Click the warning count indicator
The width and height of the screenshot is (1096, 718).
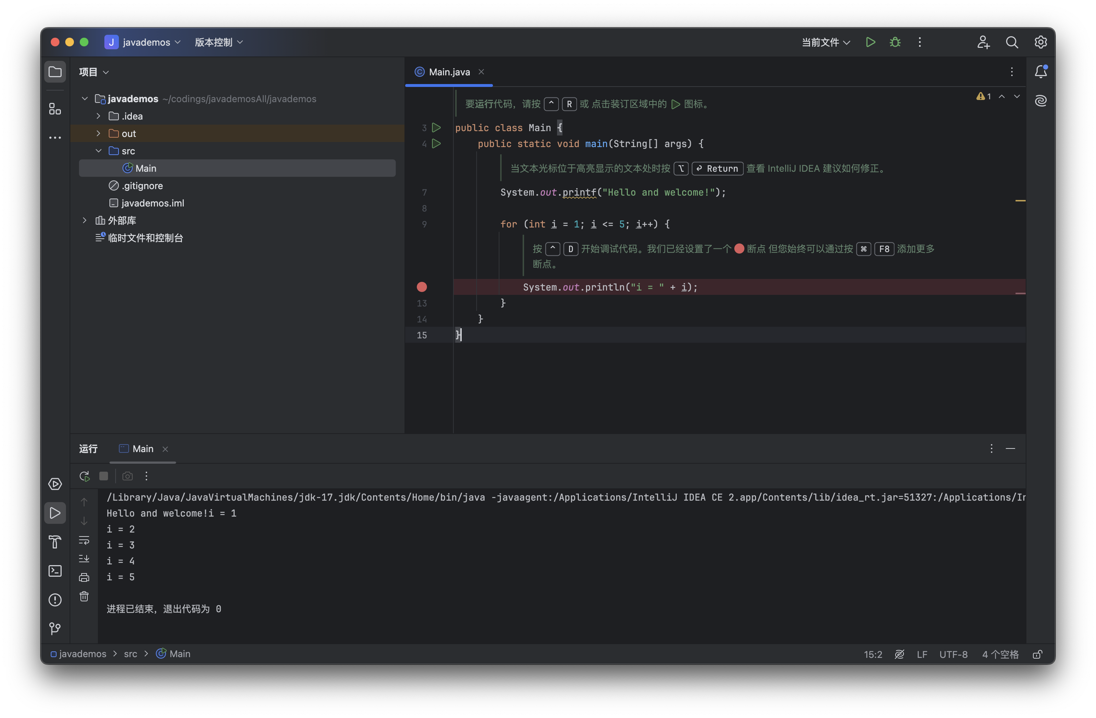pyautogui.click(x=983, y=96)
